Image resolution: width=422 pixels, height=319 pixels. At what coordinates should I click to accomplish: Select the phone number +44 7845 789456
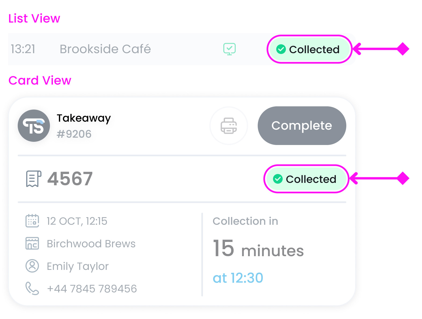point(92,288)
